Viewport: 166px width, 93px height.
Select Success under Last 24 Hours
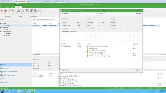coord(8,35)
